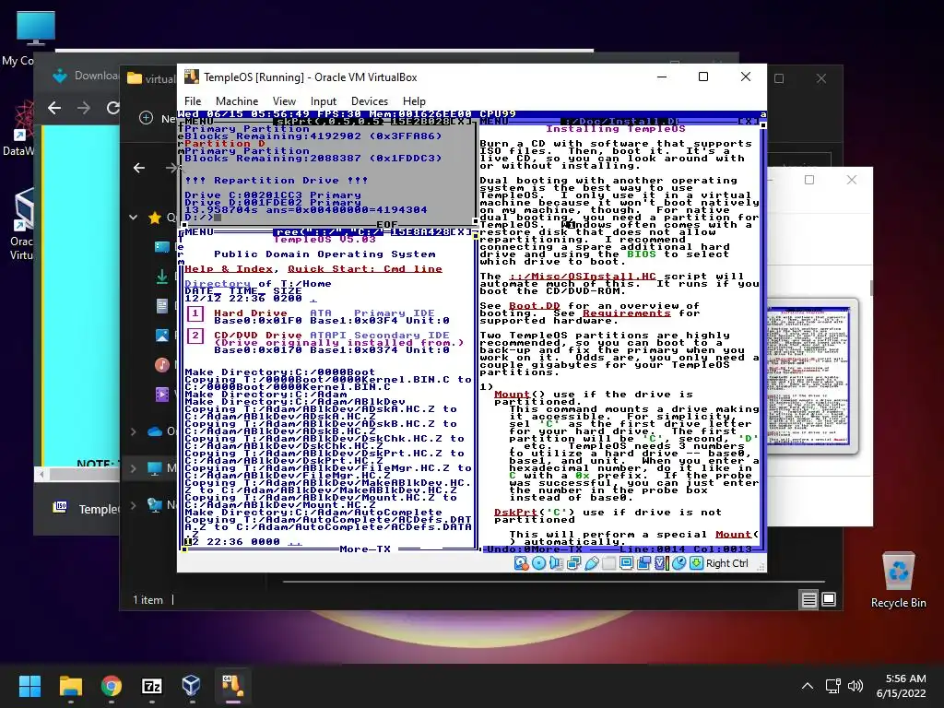This screenshot has height=708, width=944.
Task: Click the VirtualBox title bar app icon
Action: click(192, 77)
